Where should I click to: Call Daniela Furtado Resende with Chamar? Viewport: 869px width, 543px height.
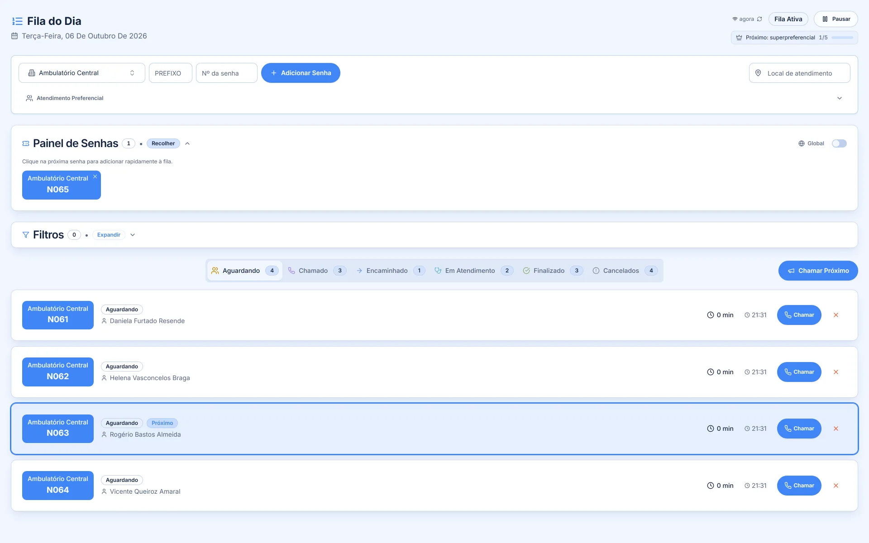(x=799, y=315)
